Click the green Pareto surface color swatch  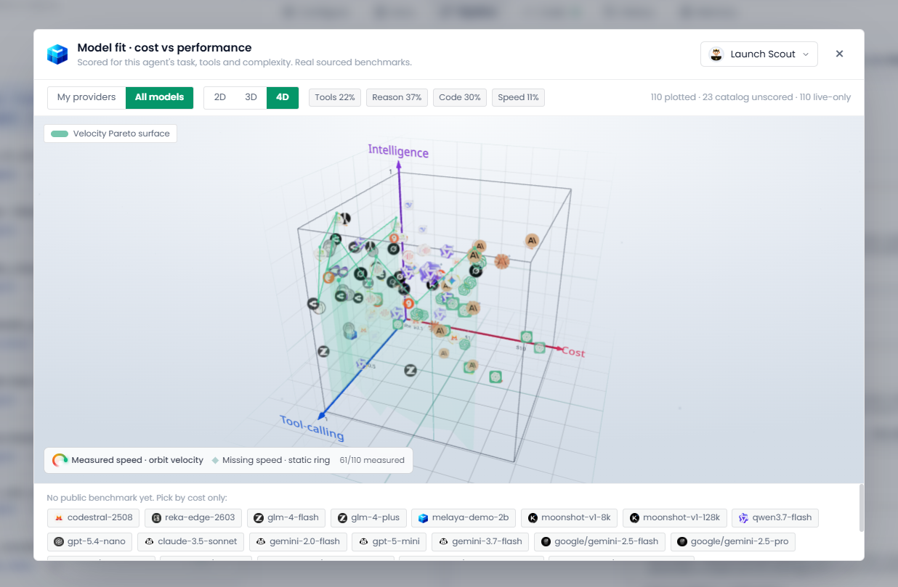pyautogui.click(x=60, y=134)
